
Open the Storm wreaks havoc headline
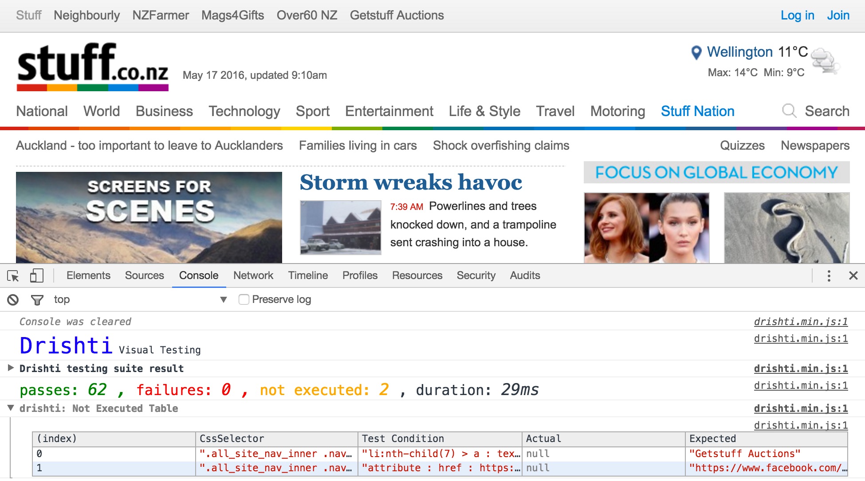[x=411, y=182]
